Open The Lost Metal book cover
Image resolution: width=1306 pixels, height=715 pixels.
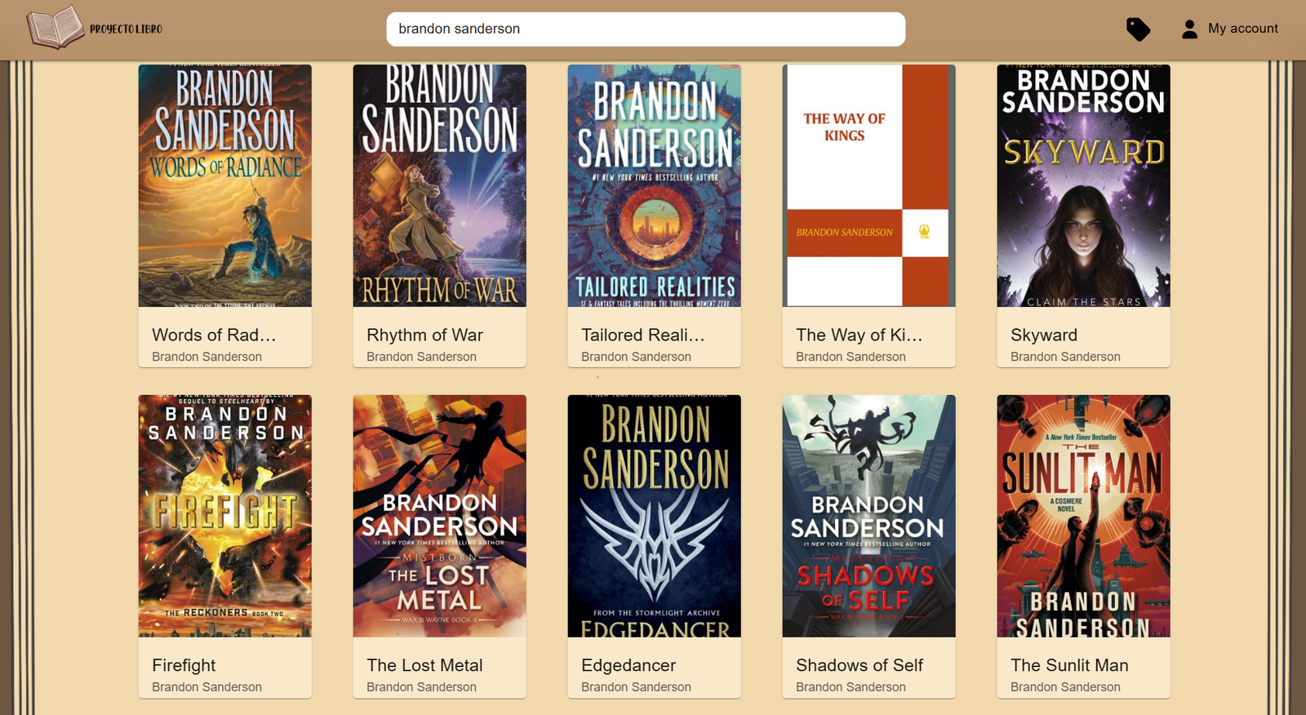[440, 516]
